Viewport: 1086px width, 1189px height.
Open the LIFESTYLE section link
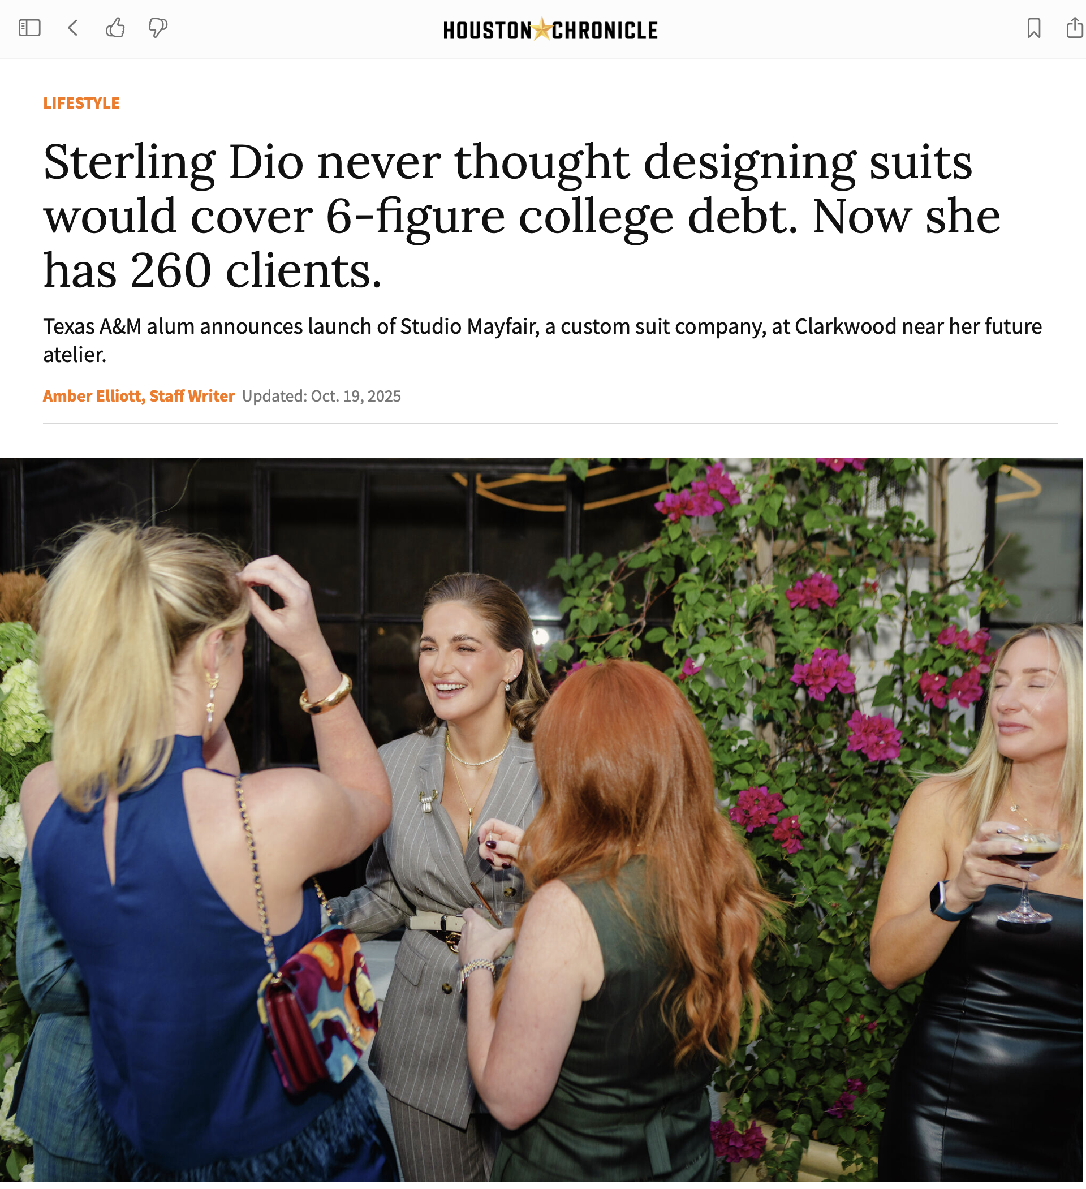(81, 103)
